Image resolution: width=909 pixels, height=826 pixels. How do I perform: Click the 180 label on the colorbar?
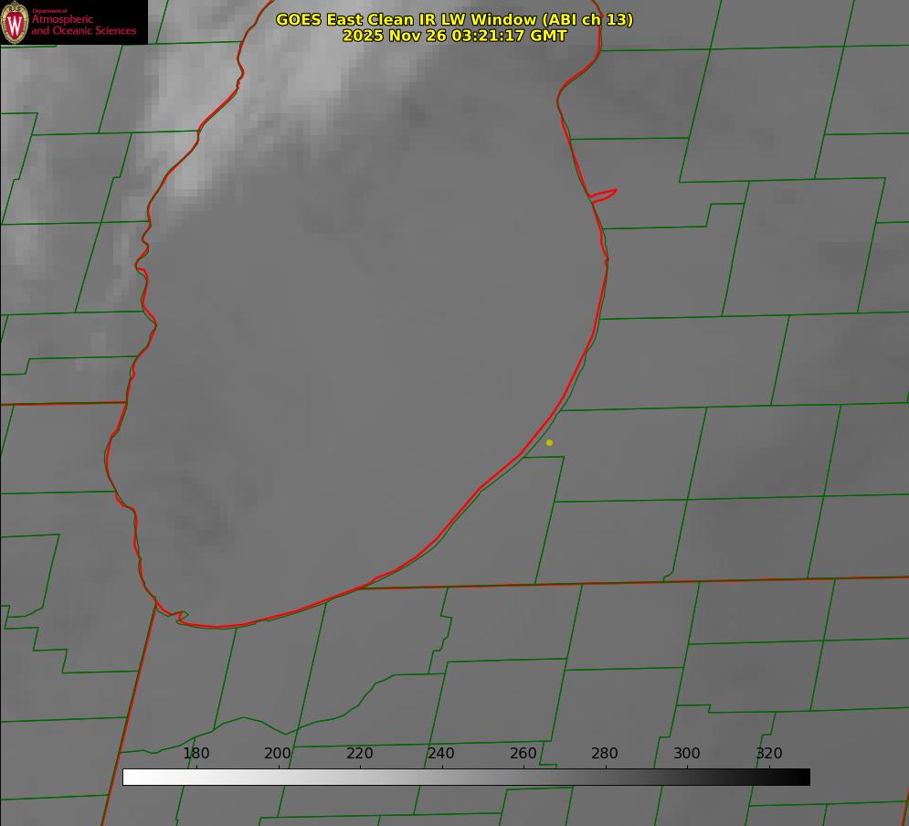pos(196,754)
